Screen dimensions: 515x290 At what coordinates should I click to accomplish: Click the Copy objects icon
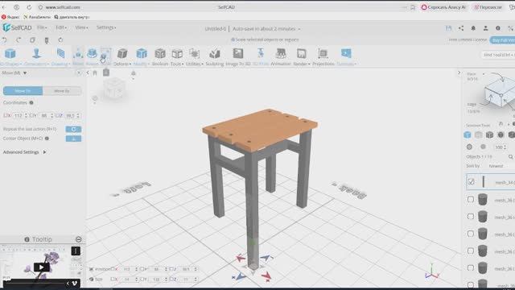coord(32,40)
